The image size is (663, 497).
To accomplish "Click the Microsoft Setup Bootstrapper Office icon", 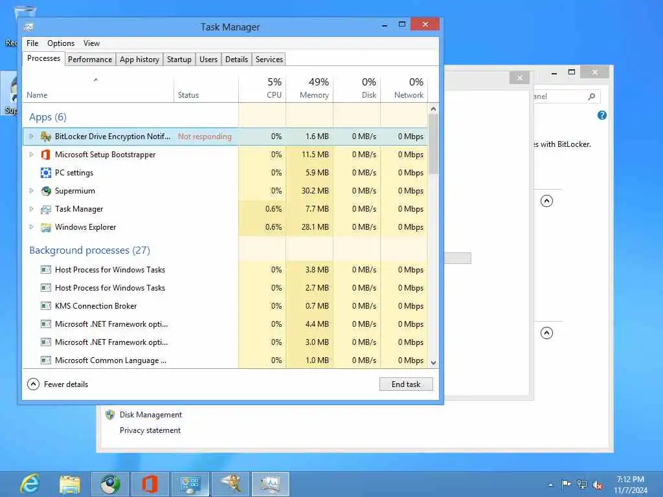I will click(46, 155).
